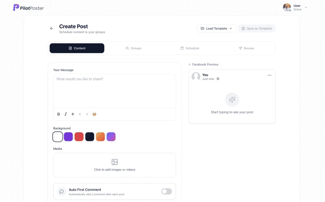Choose the purple background swatch
The image size is (325, 202).
pos(68,137)
